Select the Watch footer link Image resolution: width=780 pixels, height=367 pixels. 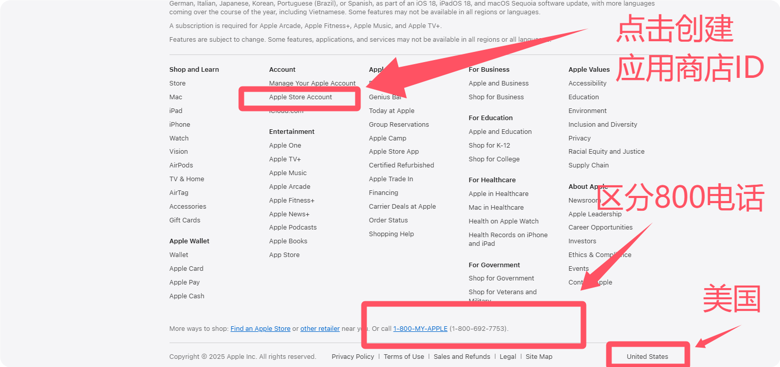coord(179,138)
